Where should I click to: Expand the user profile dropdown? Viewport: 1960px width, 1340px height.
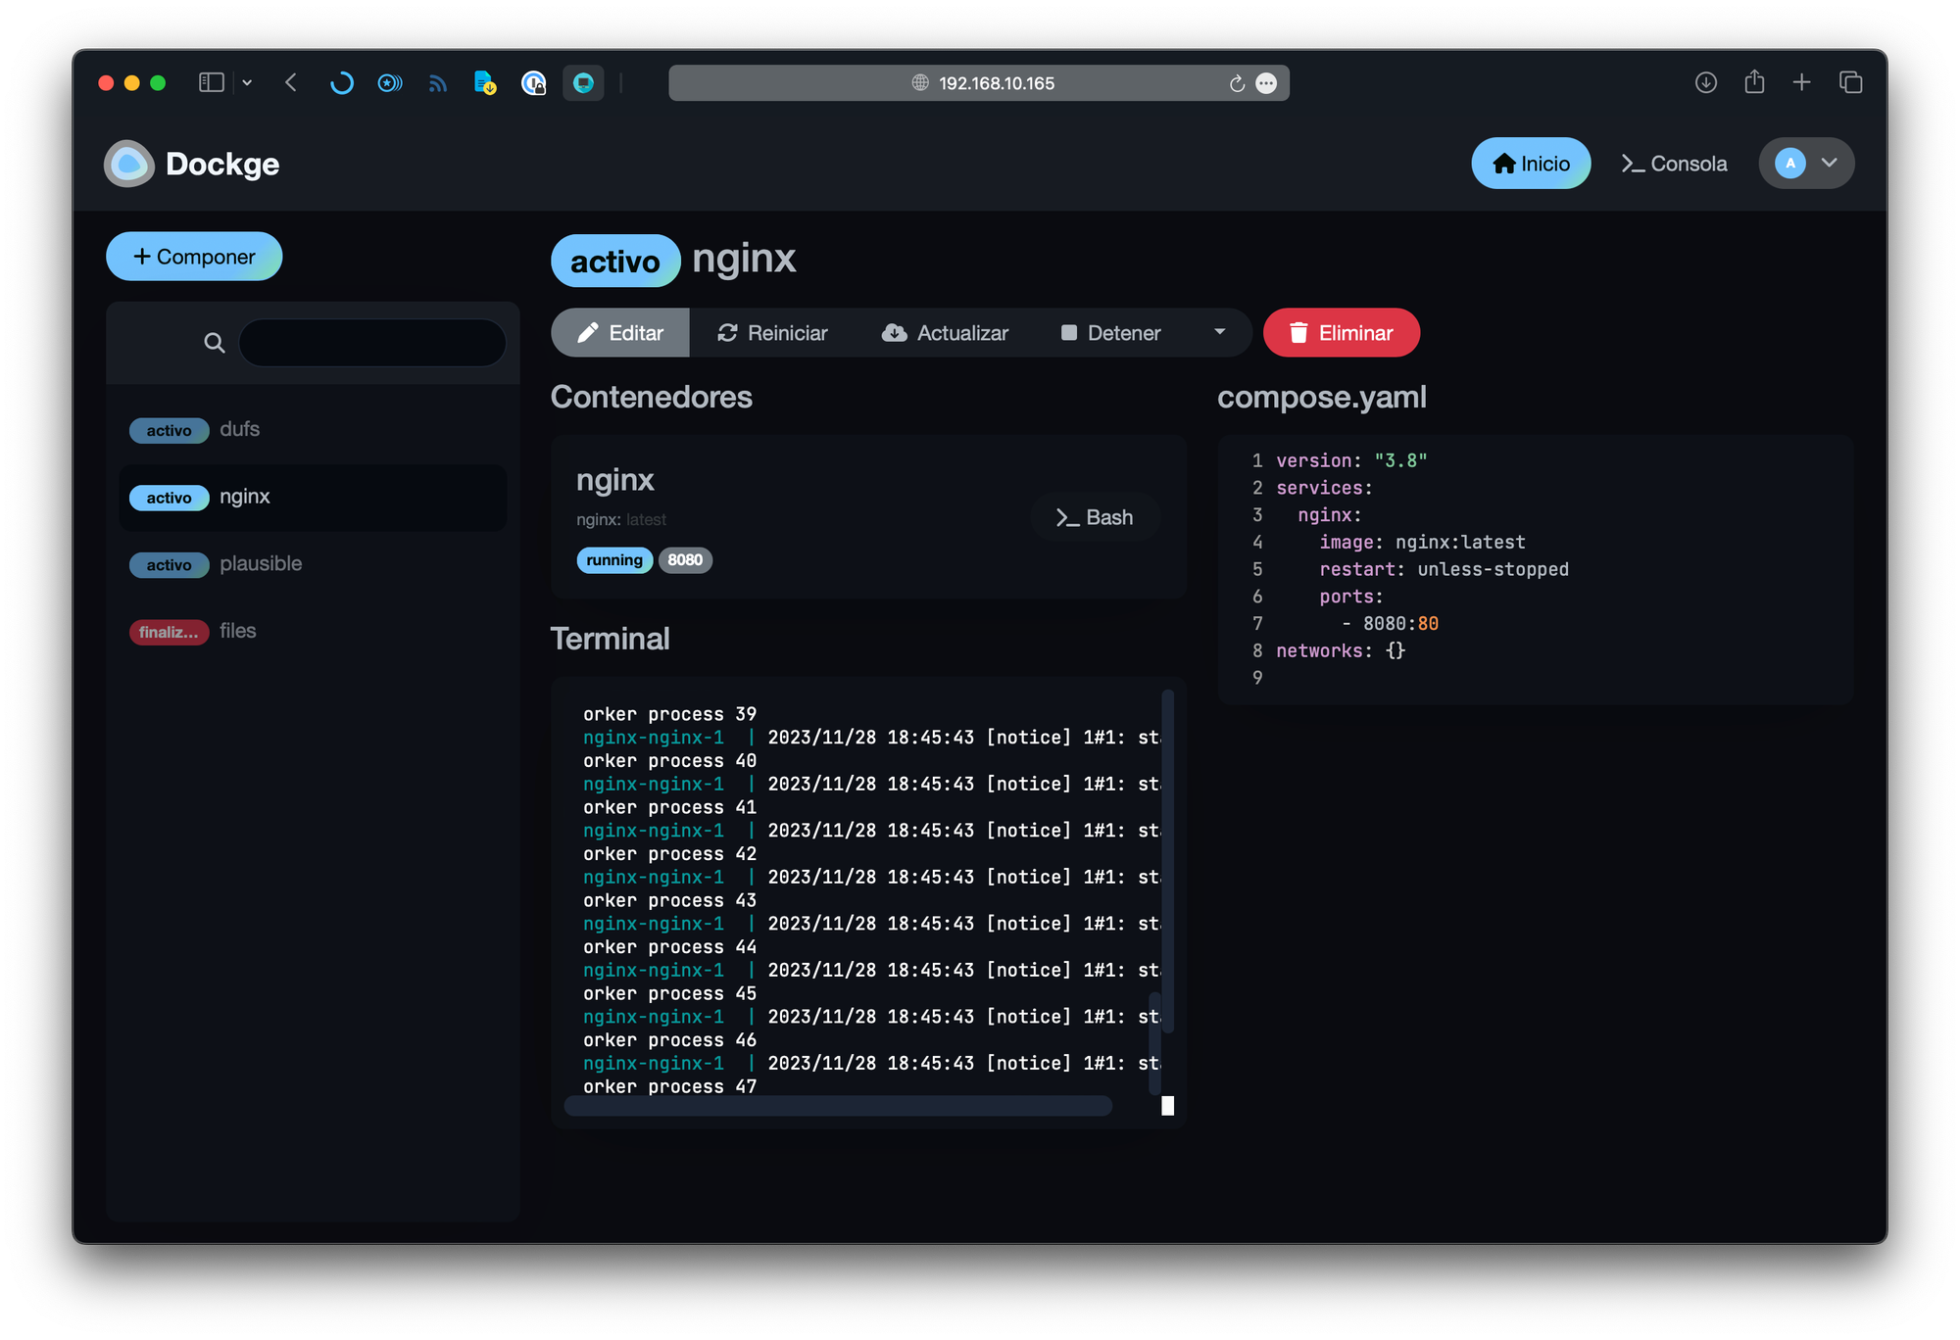tap(1806, 164)
